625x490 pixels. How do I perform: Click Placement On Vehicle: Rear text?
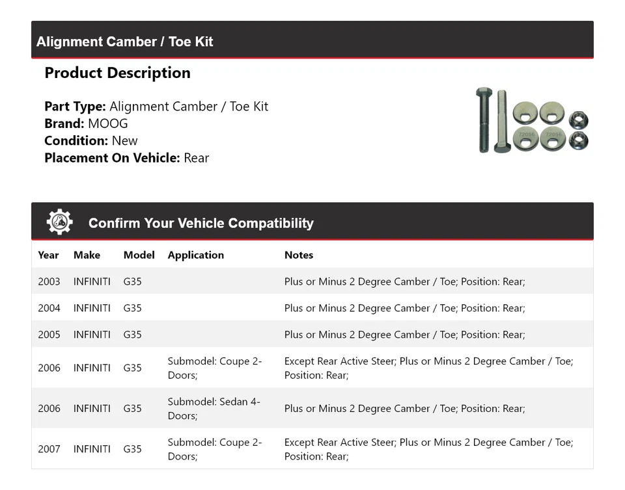[126, 157]
